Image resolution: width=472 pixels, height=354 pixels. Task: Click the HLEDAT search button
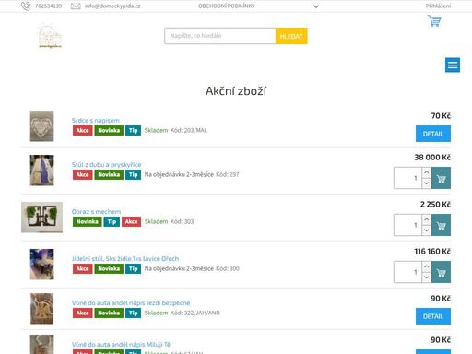tap(291, 36)
